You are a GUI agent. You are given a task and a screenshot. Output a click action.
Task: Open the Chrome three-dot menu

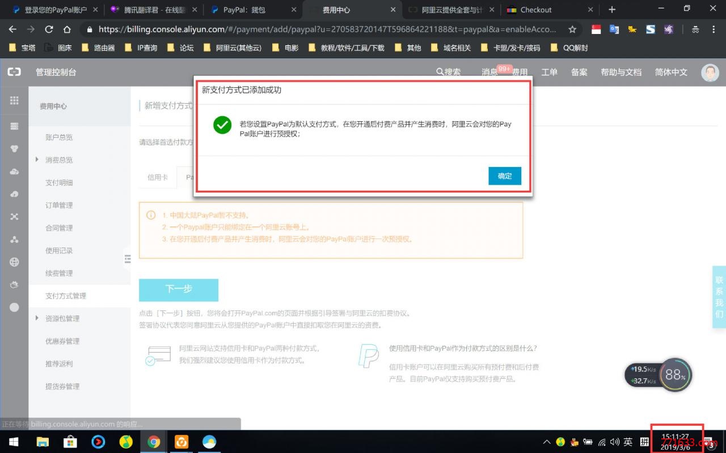(x=714, y=29)
